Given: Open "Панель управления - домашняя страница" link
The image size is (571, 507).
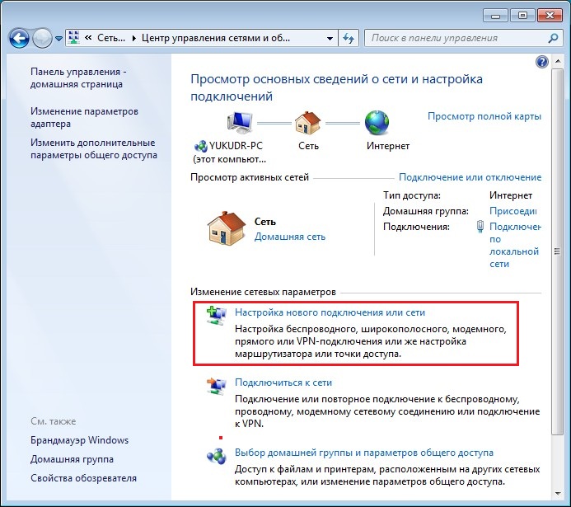Looking at the screenshot, I should pos(78,78).
